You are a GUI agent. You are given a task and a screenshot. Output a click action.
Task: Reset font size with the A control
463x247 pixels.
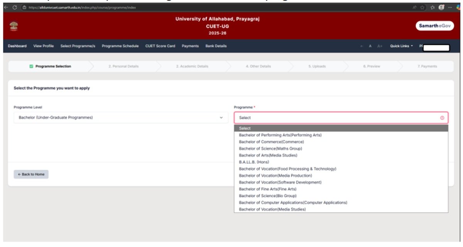(370, 46)
